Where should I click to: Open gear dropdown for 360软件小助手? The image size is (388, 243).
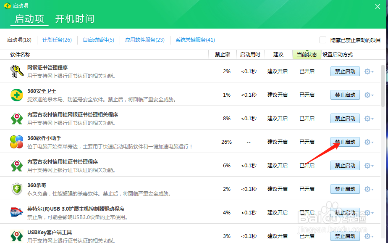(369, 142)
